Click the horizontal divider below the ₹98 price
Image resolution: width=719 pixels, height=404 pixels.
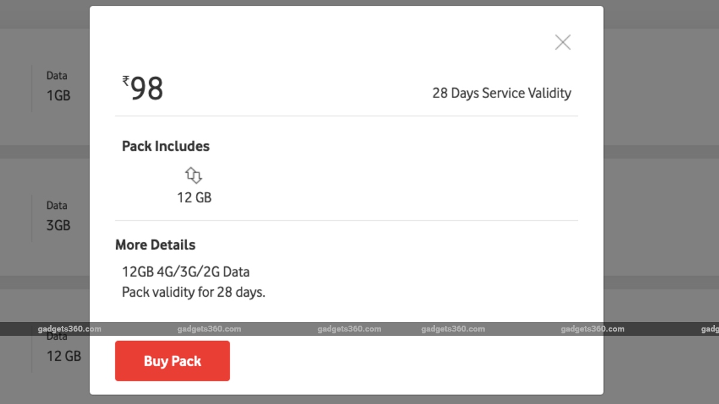click(x=346, y=116)
